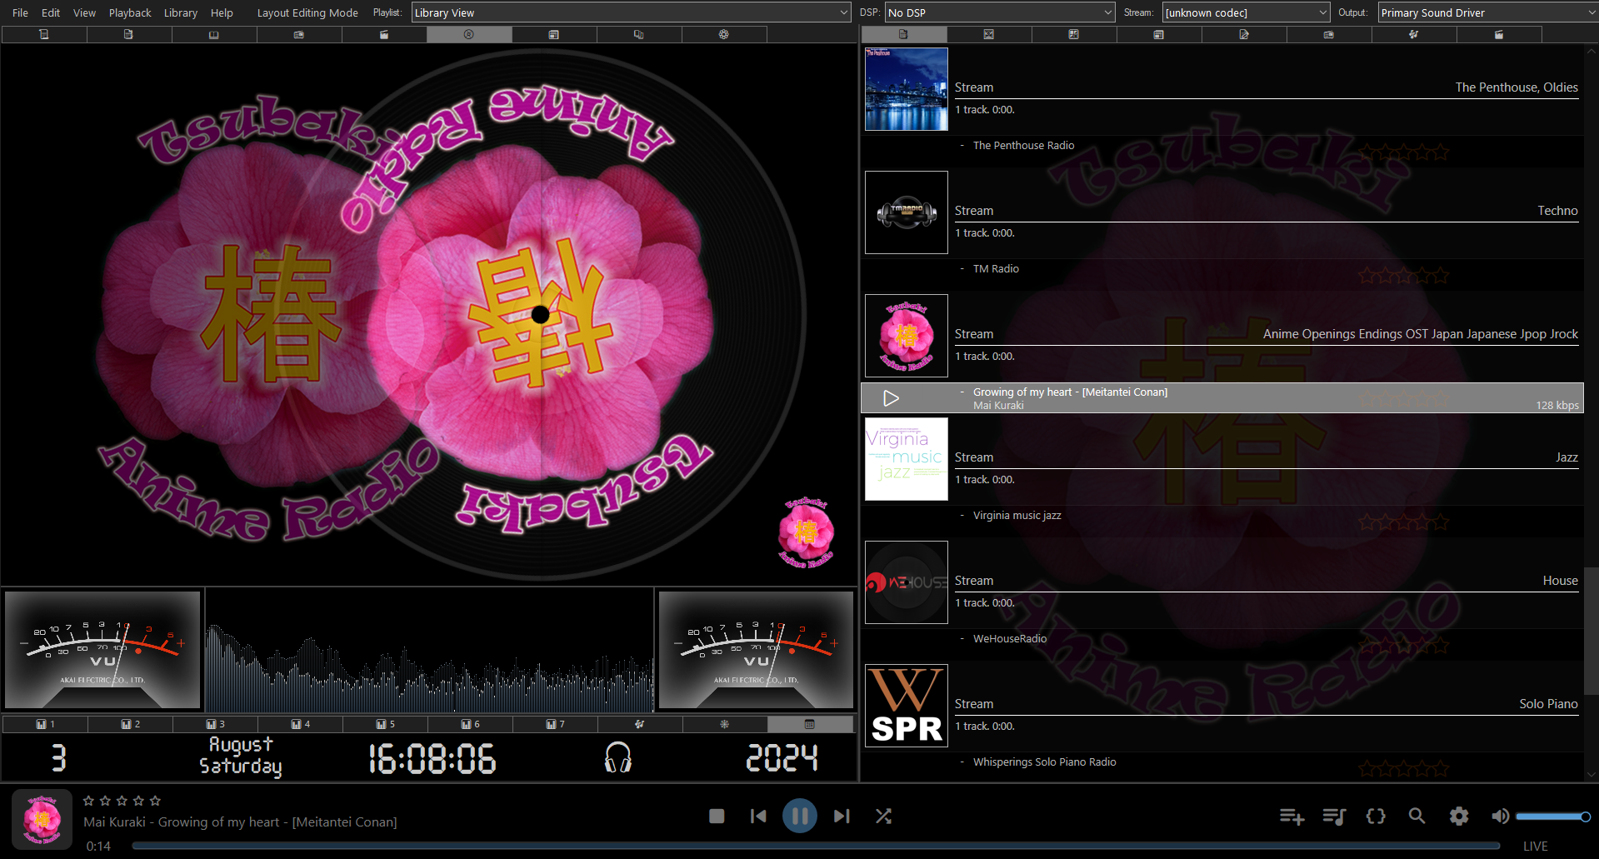Open settings gear in bottom bar
Screen dimensions: 1599x859
click(x=1459, y=817)
